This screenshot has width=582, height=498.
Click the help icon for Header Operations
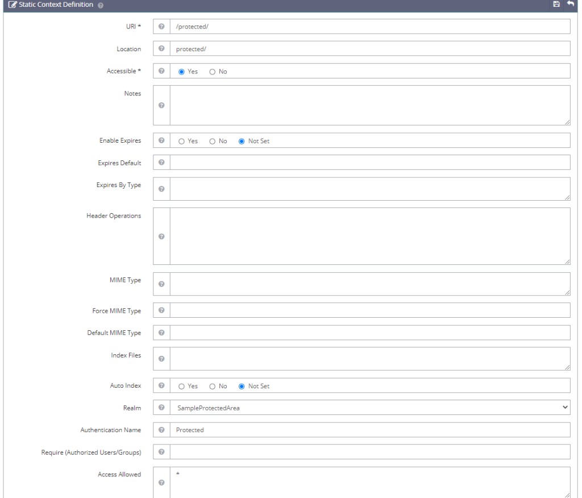[x=161, y=236]
